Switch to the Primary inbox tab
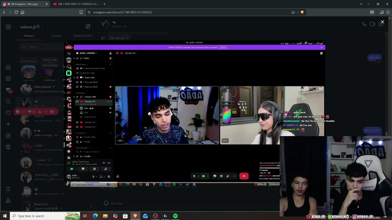 [x=29, y=36]
